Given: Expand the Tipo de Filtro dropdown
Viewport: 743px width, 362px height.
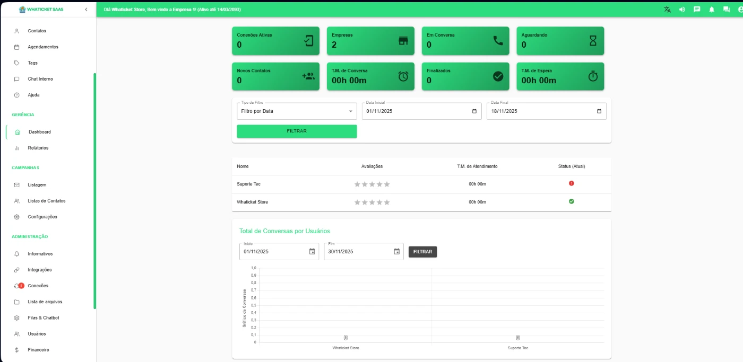Looking at the screenshot, I should (297, 111).
